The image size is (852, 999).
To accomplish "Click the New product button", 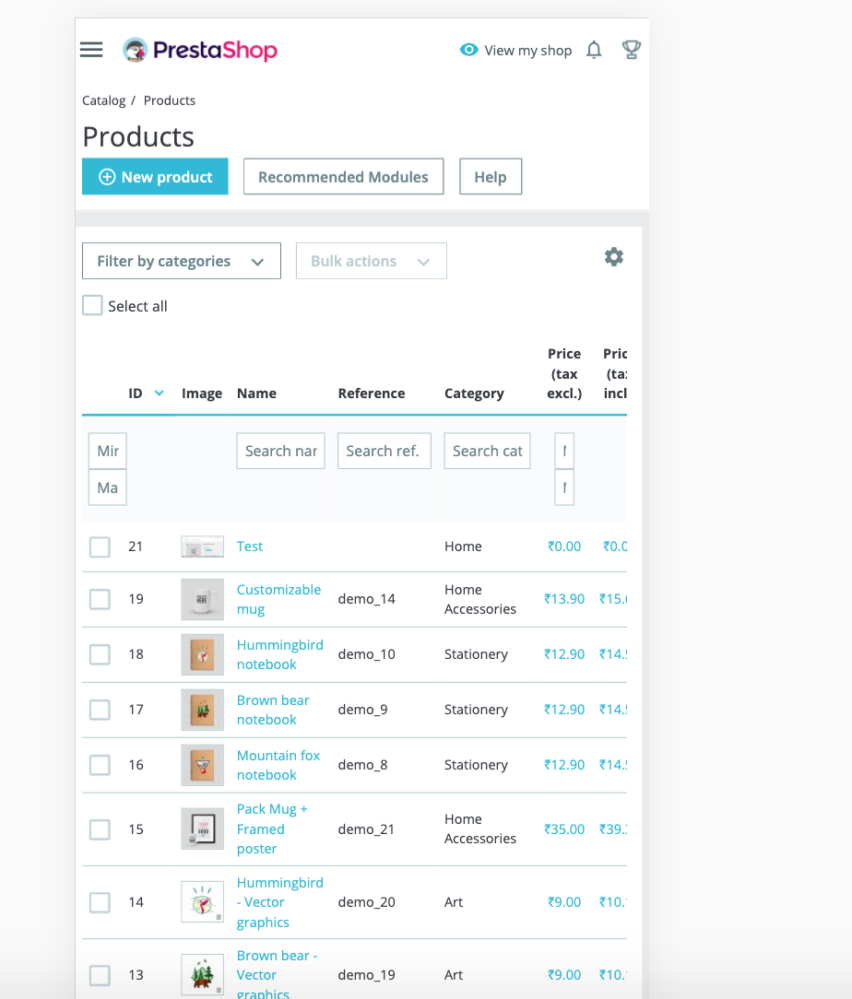I will pyautogui.click(x=155, y=177).
